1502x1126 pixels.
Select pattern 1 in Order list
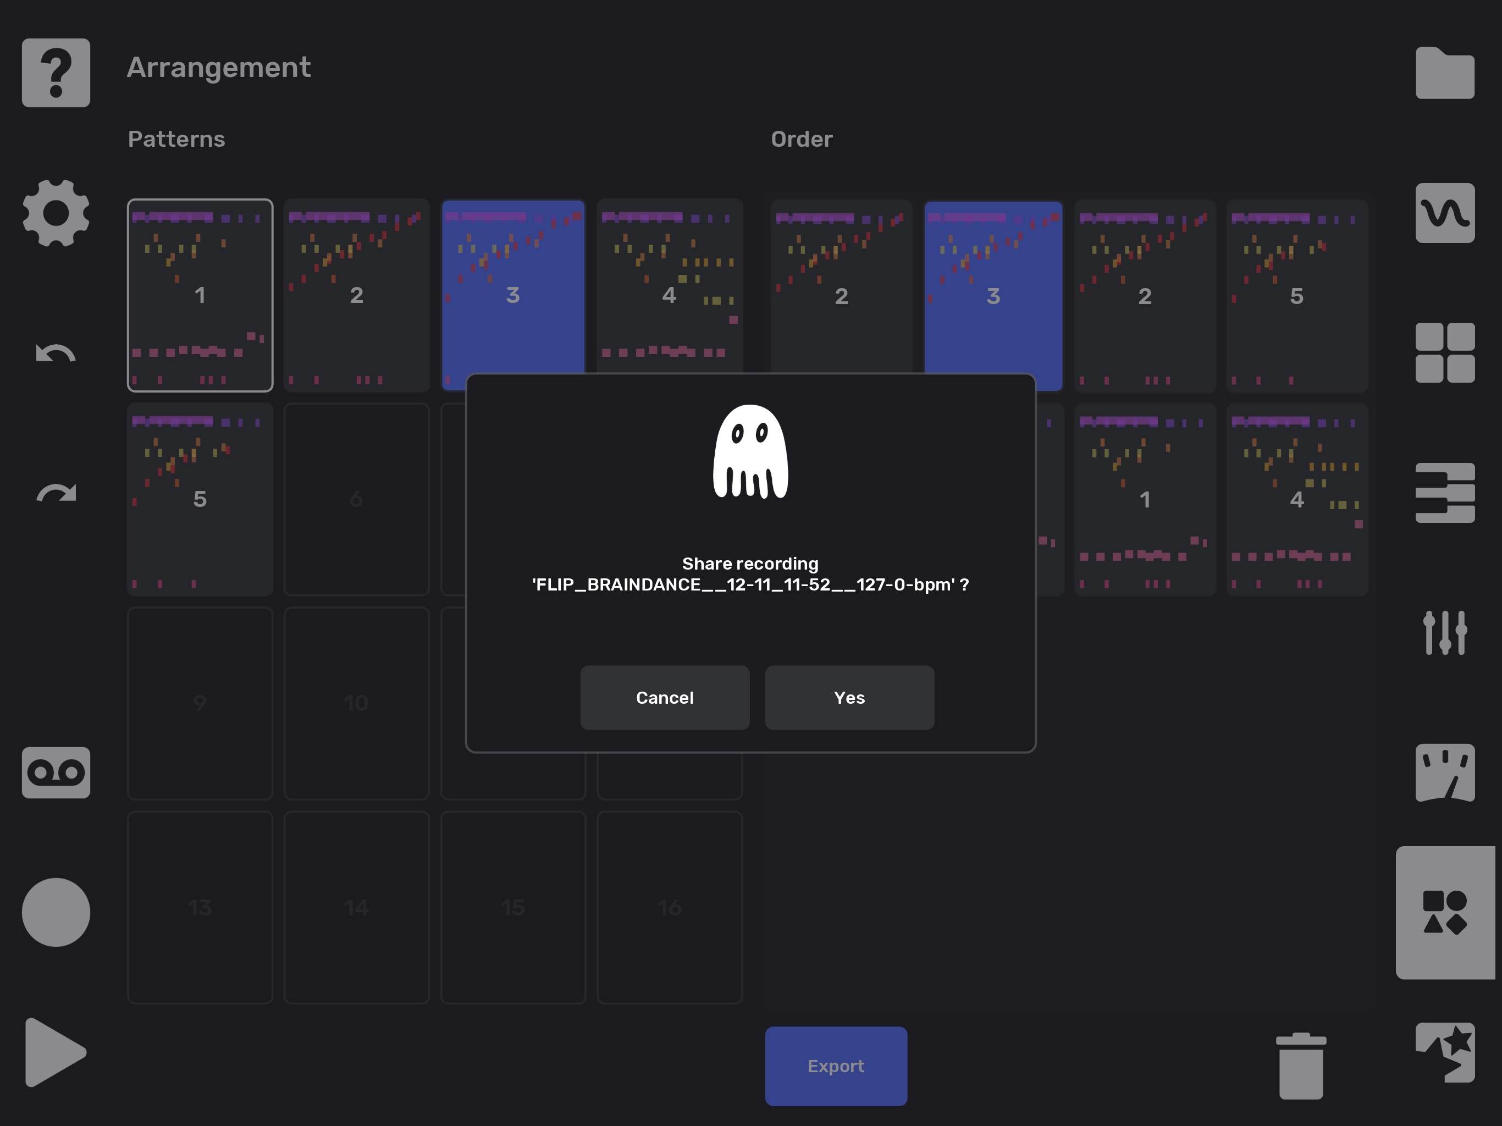1145,500
